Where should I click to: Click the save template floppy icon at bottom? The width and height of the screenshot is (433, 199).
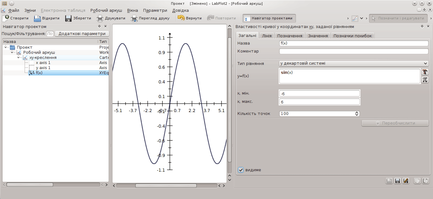click(x=398, y=181)
